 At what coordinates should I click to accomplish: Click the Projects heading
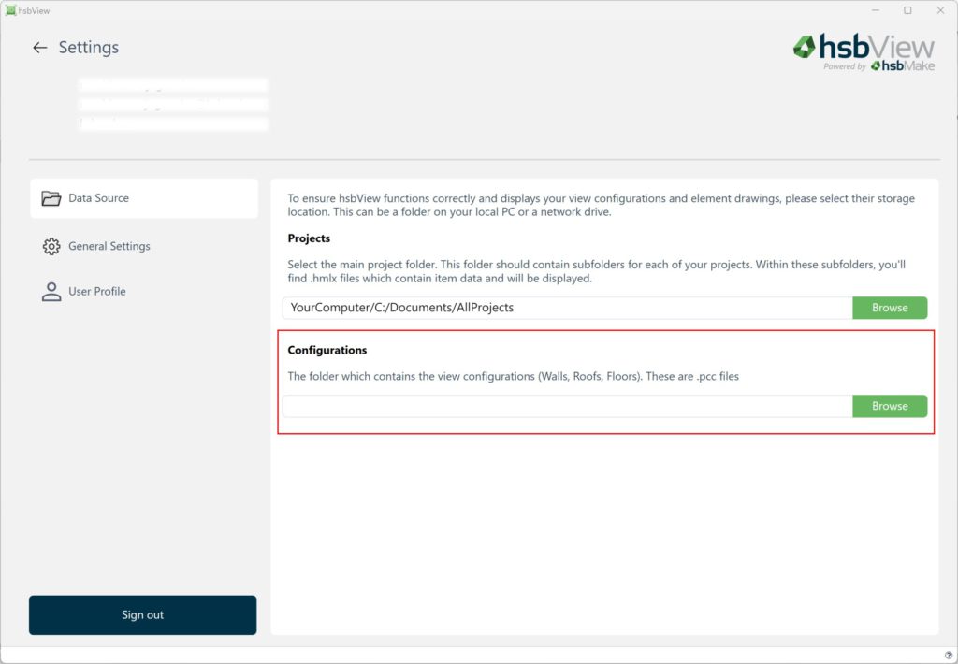pos(309,238)
